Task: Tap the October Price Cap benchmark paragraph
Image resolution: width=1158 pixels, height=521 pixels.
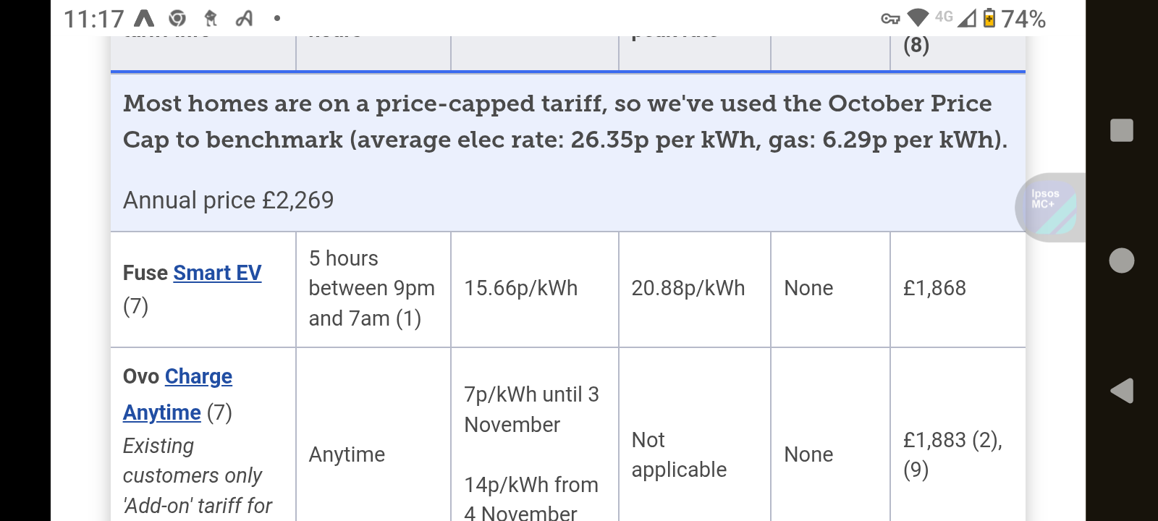Action: [x=565, y=122]
